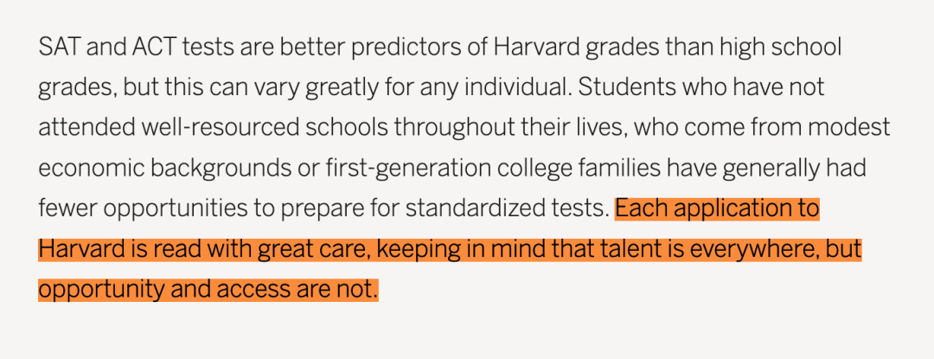Click the phrase "high school" ending the first line
Screen dimensions: 934x359
coord(781,47)
